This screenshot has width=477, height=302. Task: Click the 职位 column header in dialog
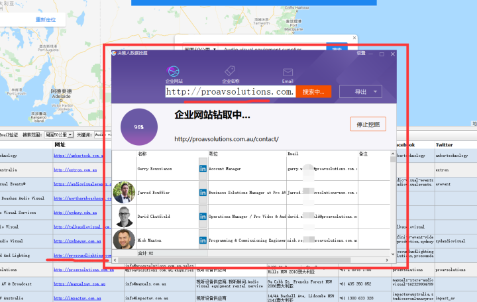pyautogui.click(x=247, y=154)
